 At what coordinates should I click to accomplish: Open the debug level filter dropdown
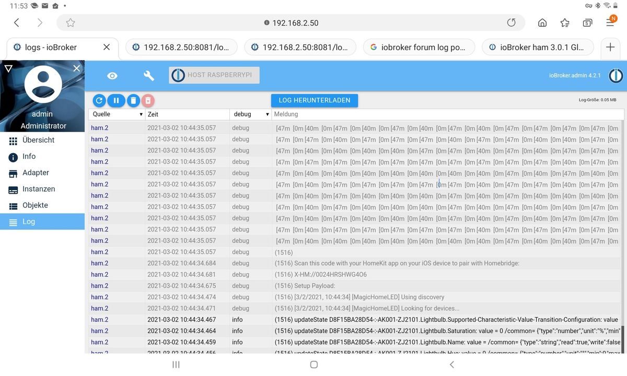click(251, 114)
